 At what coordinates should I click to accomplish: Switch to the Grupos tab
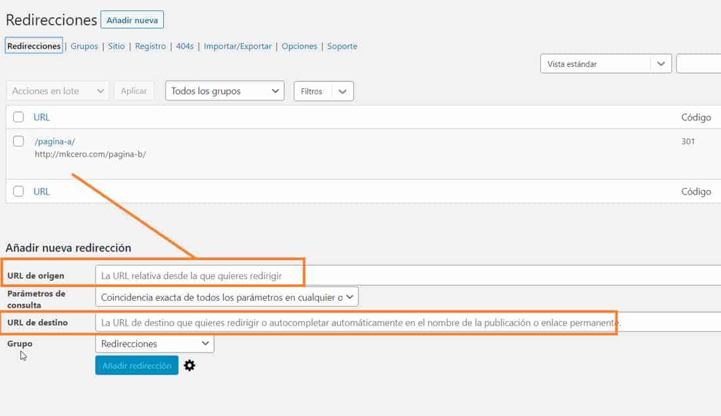84,47
